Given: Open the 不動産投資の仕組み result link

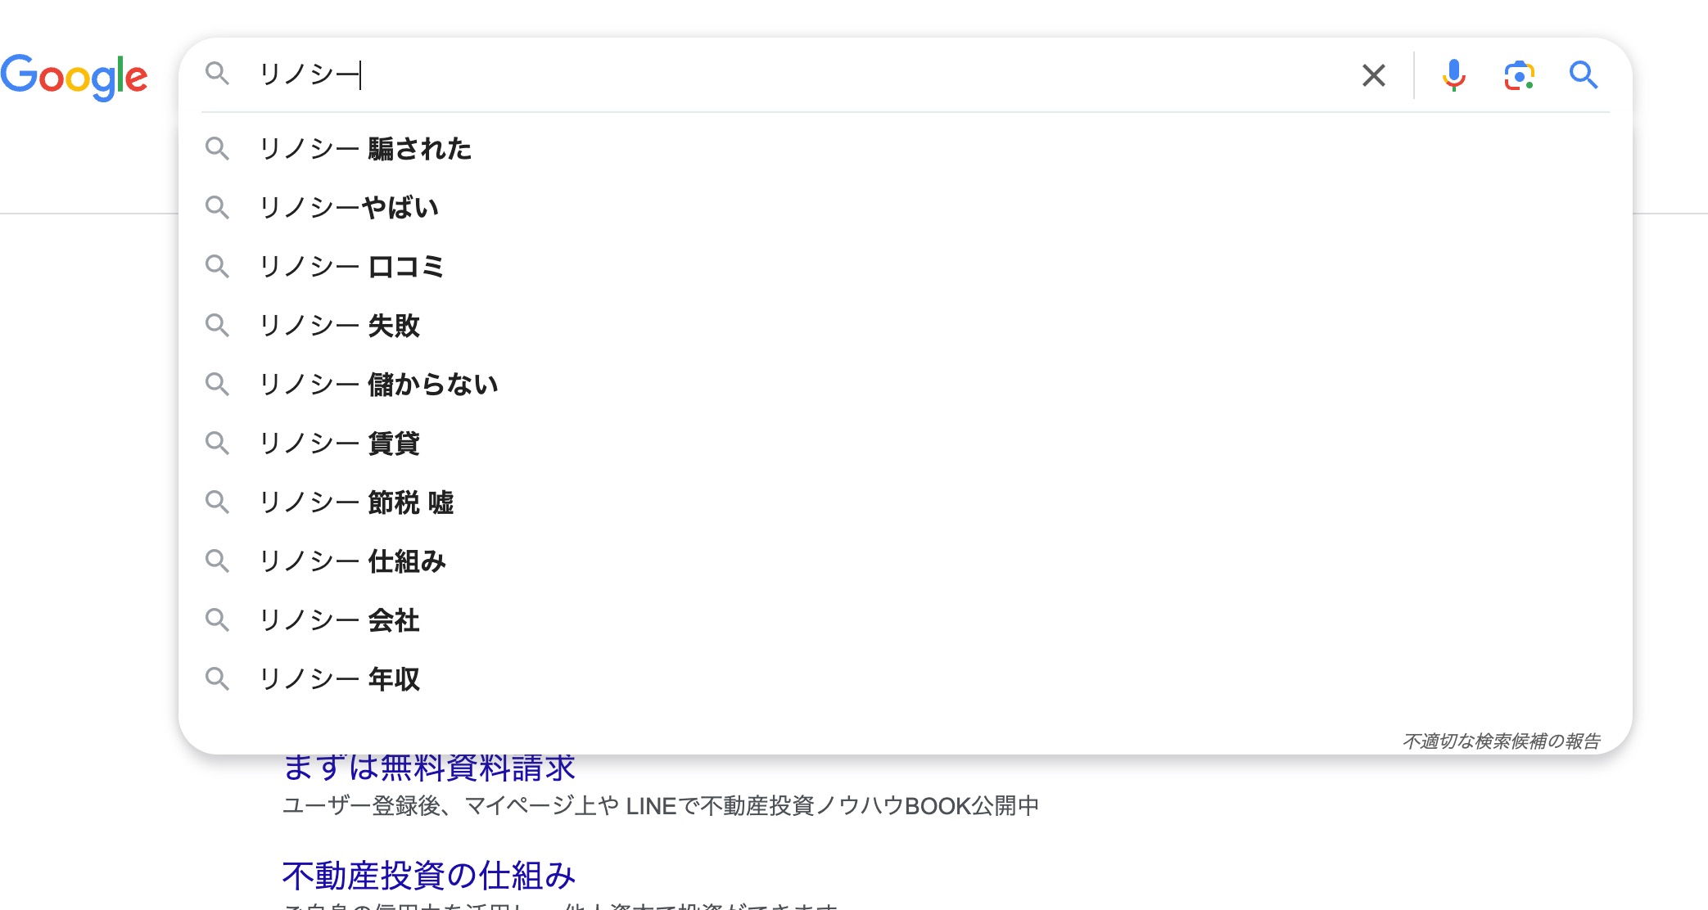Looking at the screenshot, I should (428, 876).
